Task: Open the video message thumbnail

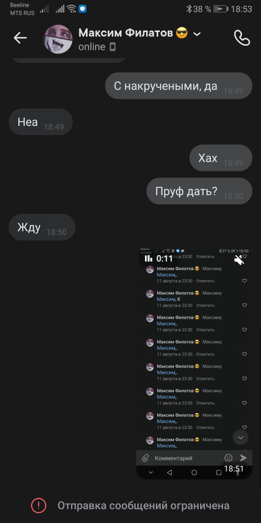Action: click(x=194, y=363)
